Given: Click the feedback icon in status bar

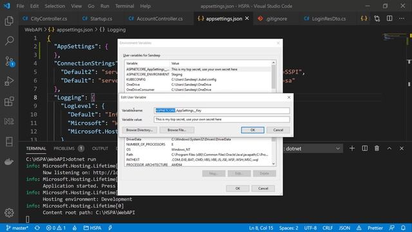Looking at the screenshot, I should tap(392, 227).
